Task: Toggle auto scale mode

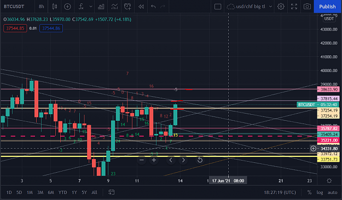Action: pyautogui.click(x=332, y=192)
